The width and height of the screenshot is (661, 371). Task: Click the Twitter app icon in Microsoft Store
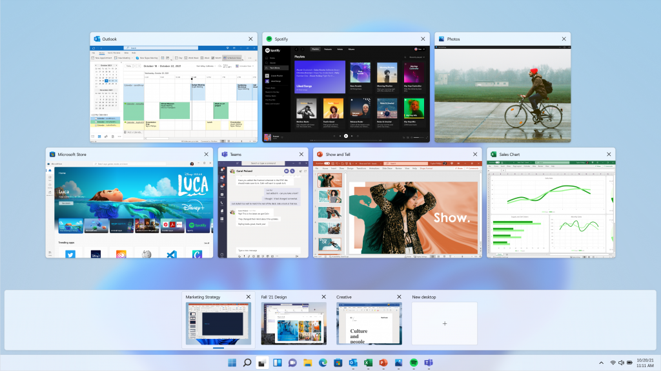pyautogui.click(x=70, y=254)
